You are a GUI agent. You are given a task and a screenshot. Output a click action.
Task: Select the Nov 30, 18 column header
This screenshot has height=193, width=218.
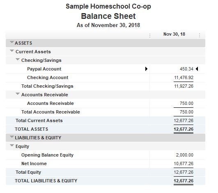click(x=174, y=34)
